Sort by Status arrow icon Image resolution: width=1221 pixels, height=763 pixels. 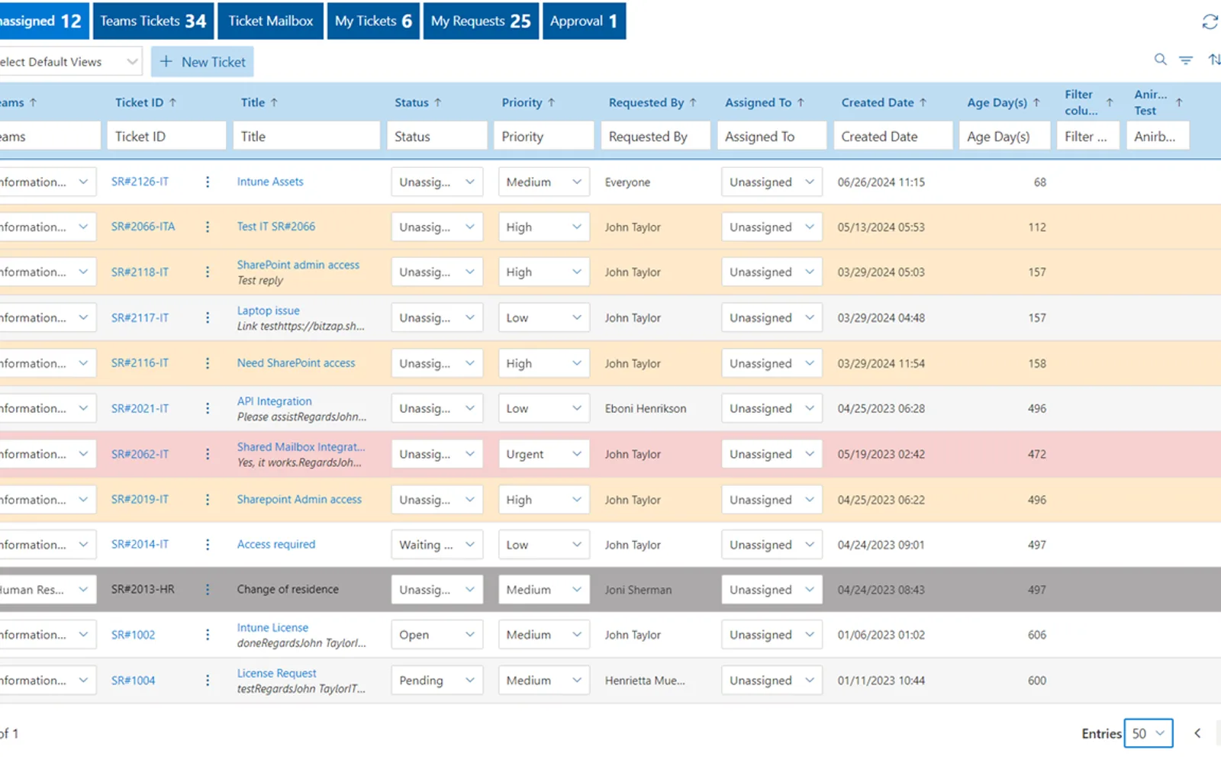438,102
